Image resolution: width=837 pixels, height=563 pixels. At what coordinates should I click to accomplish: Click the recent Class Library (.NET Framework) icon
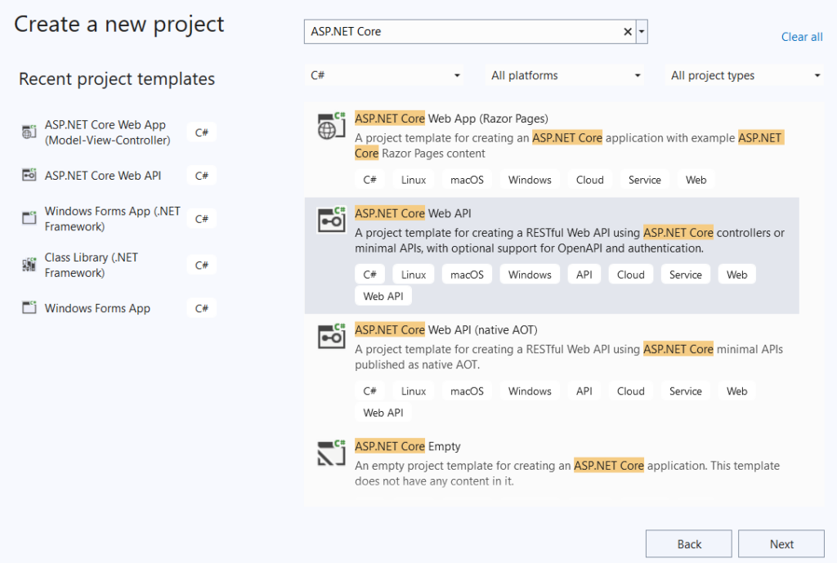point(29,264)
